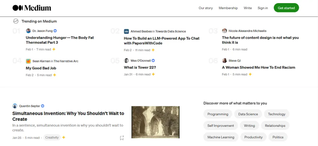Screen dimensions: 318x146
Task: Click Sean Kernan's orange avatar icon
Action: [28, 61]
